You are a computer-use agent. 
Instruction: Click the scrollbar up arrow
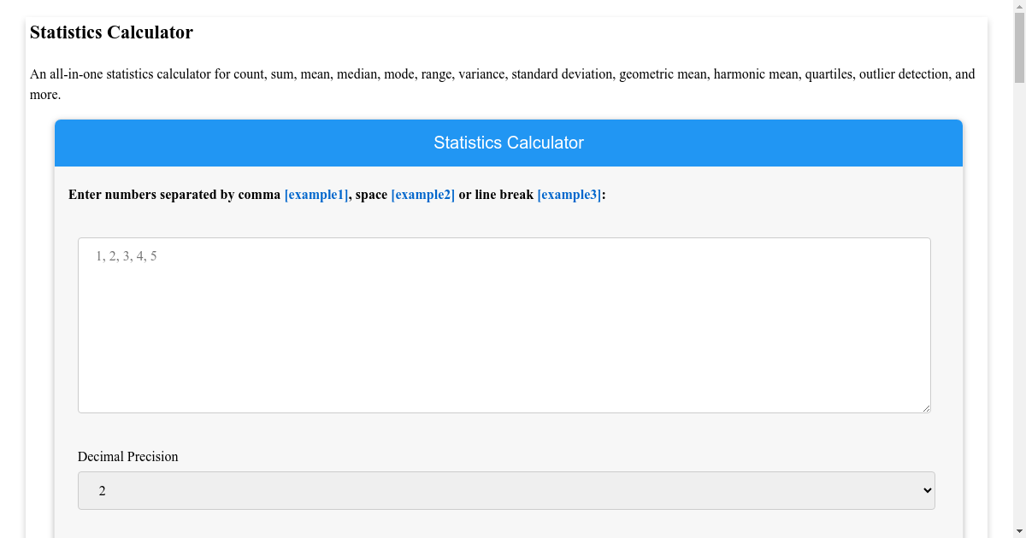pos(1020,6)
